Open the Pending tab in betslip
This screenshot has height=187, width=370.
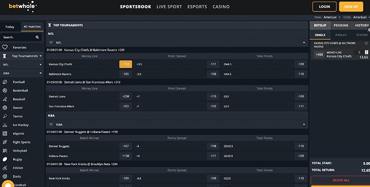point(341,25)
